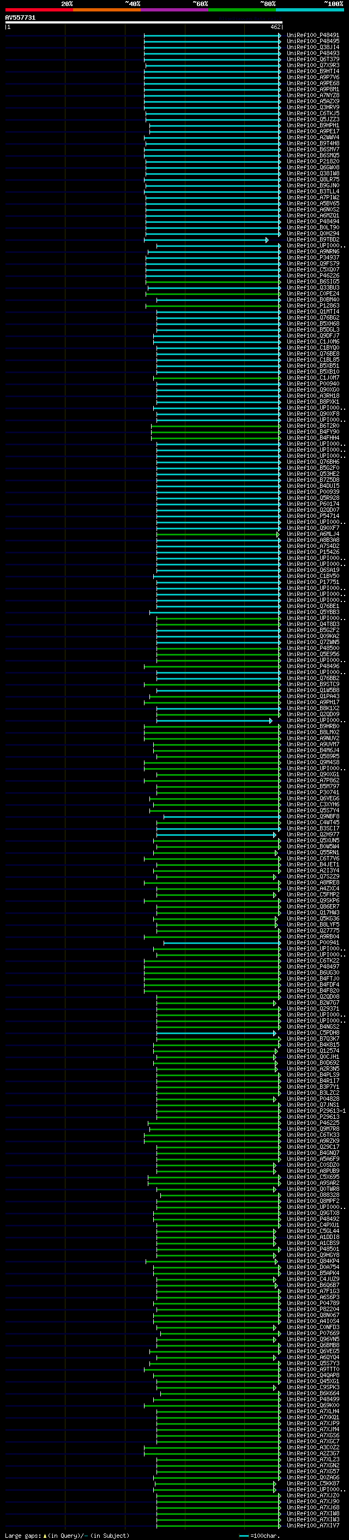This screenshot has width=349, height=1540.
Task: Select the UniRef100_Q8LR75 entry
Action: (312, 179)
